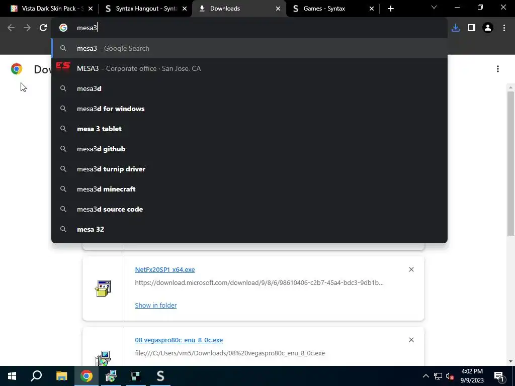The height and width of the screenshot is (386, 515).
Task: Click the download.microsoft.com source URL
Action: coord(259,282)
